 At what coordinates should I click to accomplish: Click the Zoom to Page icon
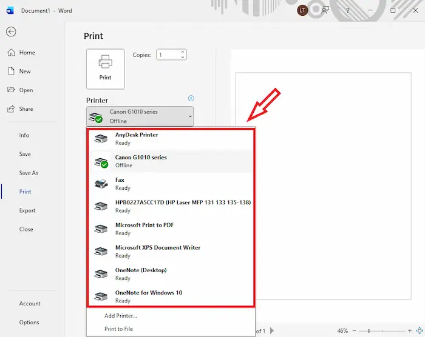click(420, 331)
